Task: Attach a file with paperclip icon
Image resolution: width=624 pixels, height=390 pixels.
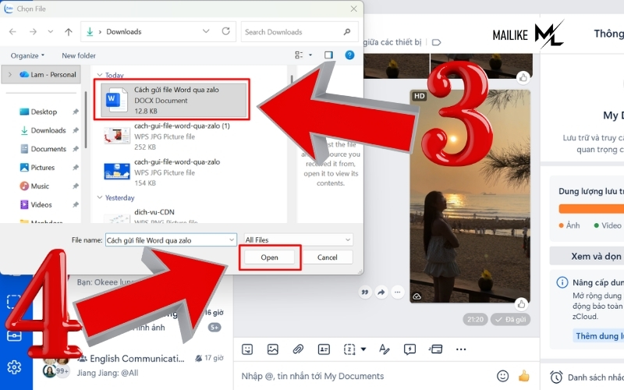Action: [298, 349]
